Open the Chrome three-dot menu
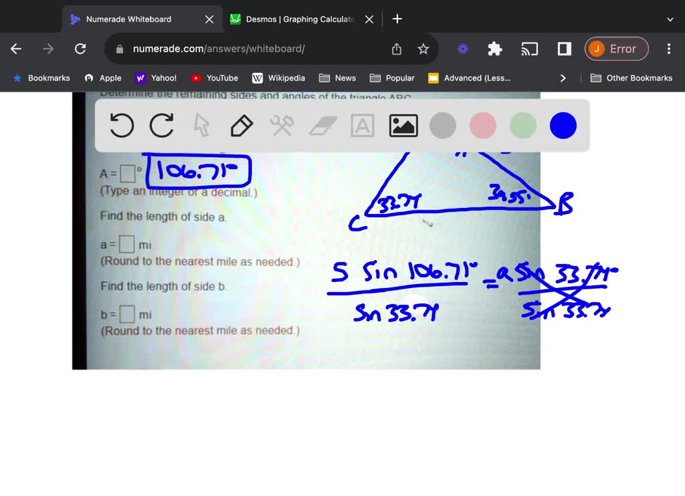685x496 pixels. tap(668, 49)
